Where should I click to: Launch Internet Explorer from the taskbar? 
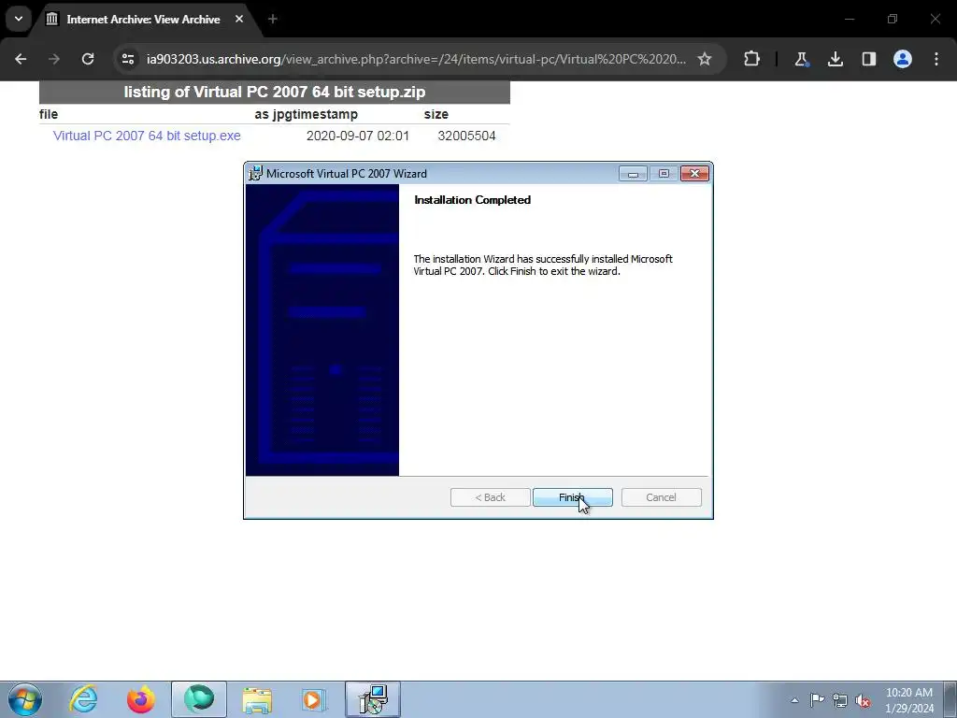pos(83,699)
